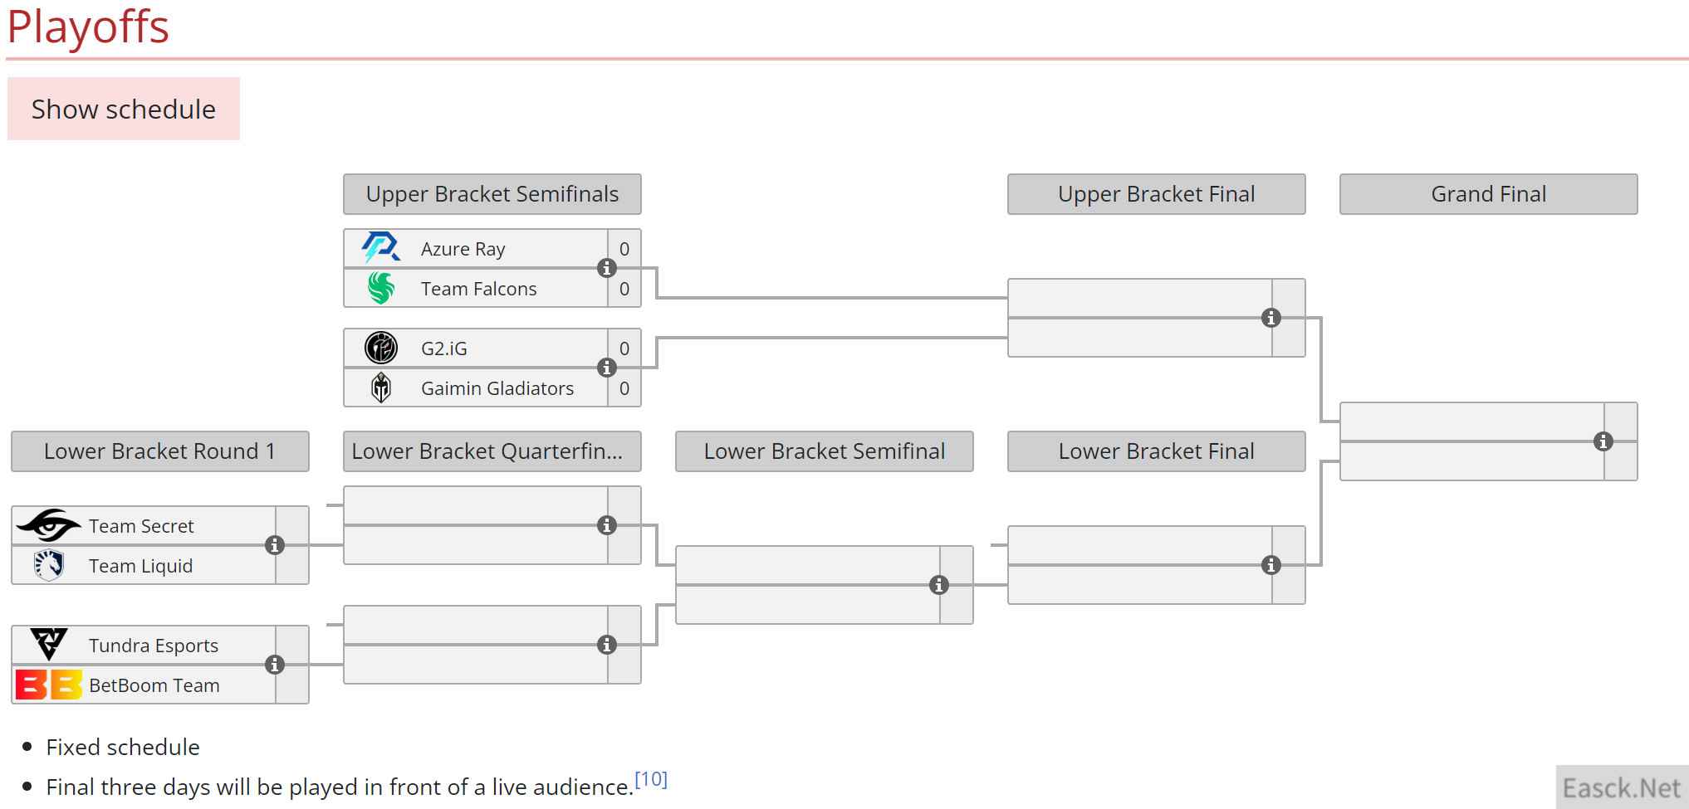
Task: Click the Tundra Esports logo
Action: (49, 645)
